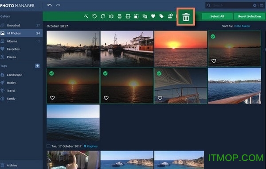This screenshot has width=266, height=169.
Task: Open the resize tool icon
Action: pos(137,16)
